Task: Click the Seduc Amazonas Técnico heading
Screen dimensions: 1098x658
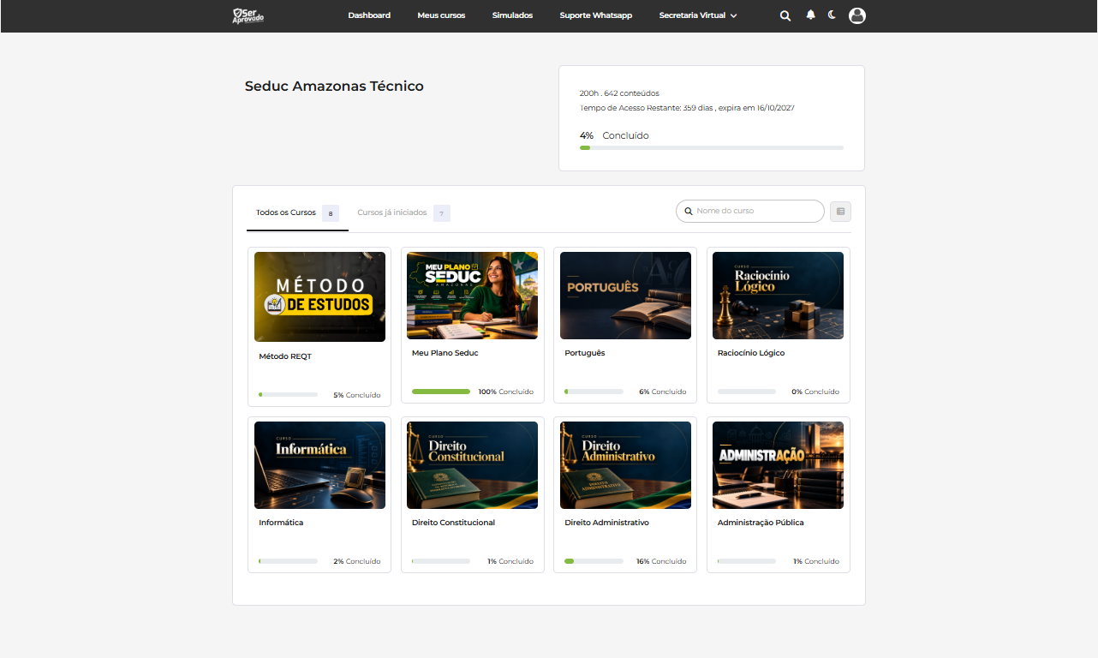Action: [334, 86]
